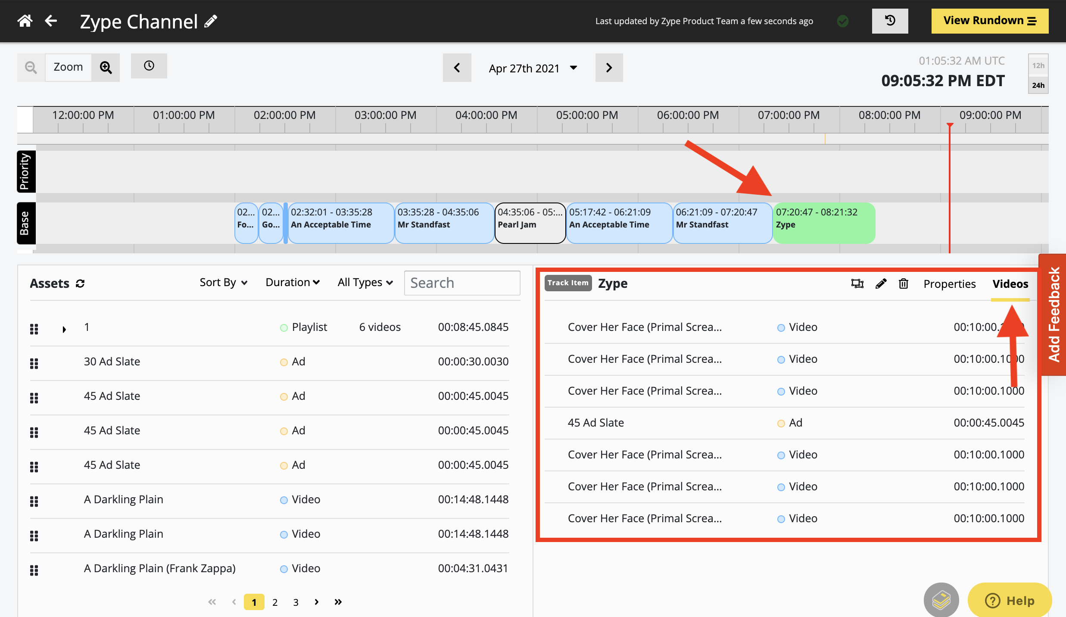Open the Help widget
The width and height of the screenshot is (1066, 617).
pyautogui.click(x=1010, y=600)
